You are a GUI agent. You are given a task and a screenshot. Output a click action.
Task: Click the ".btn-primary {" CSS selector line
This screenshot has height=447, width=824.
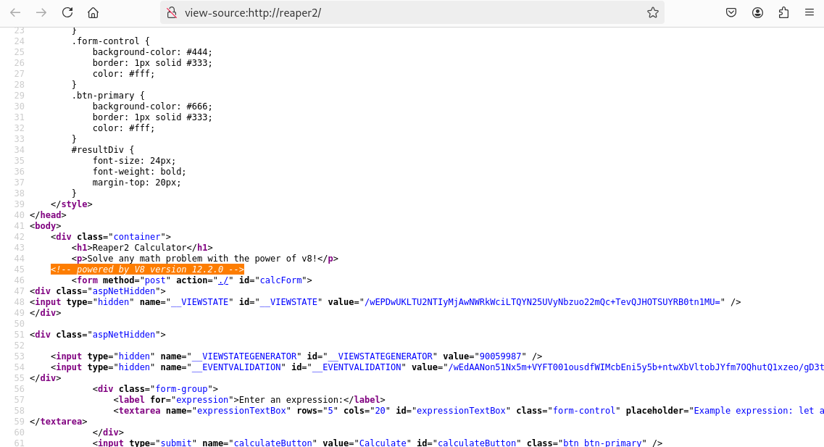coord(108,96)
